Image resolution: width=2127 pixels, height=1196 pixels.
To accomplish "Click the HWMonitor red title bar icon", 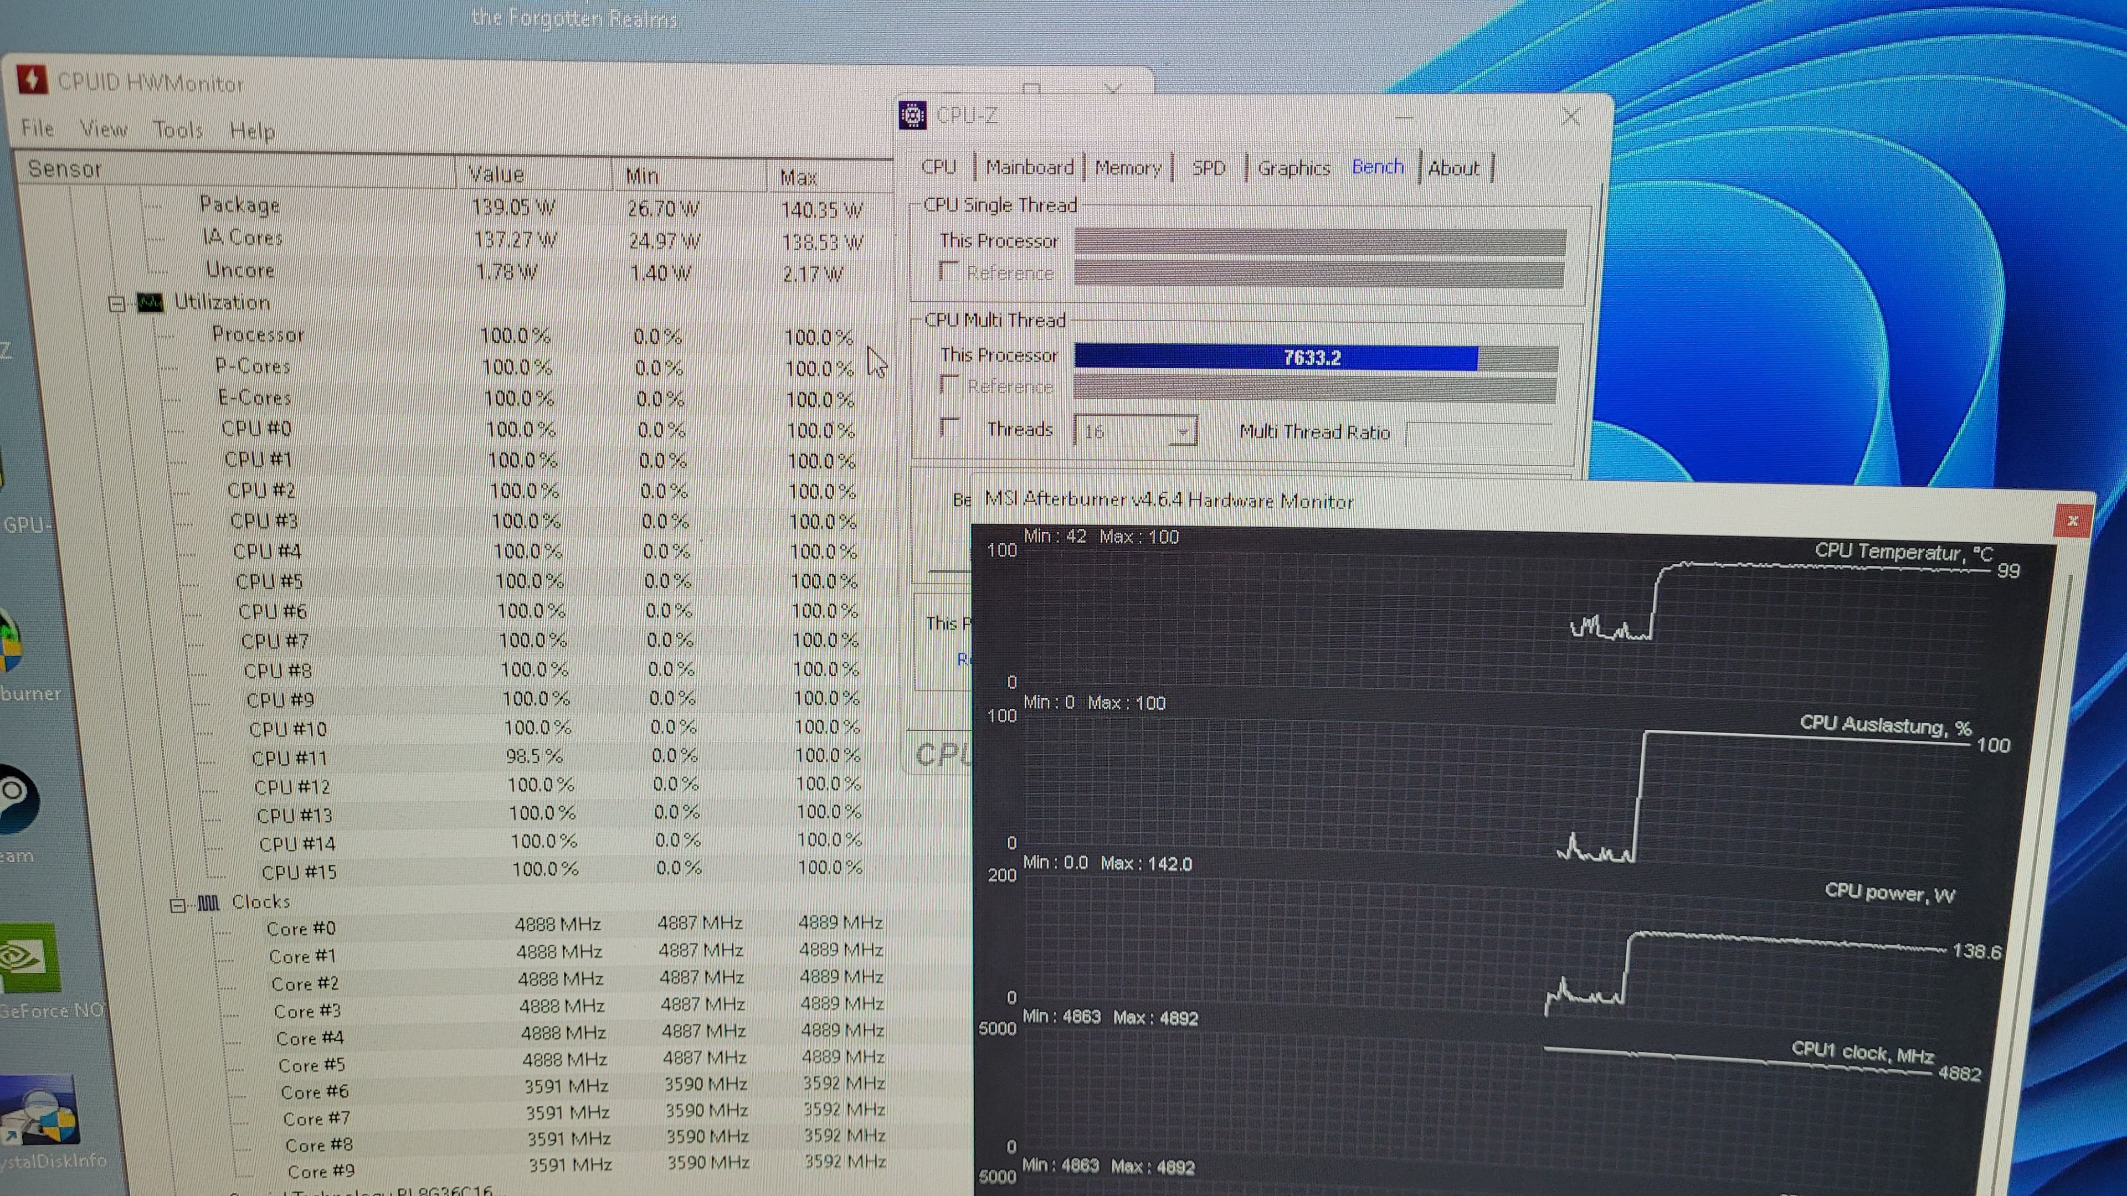I will coord(32,80).
